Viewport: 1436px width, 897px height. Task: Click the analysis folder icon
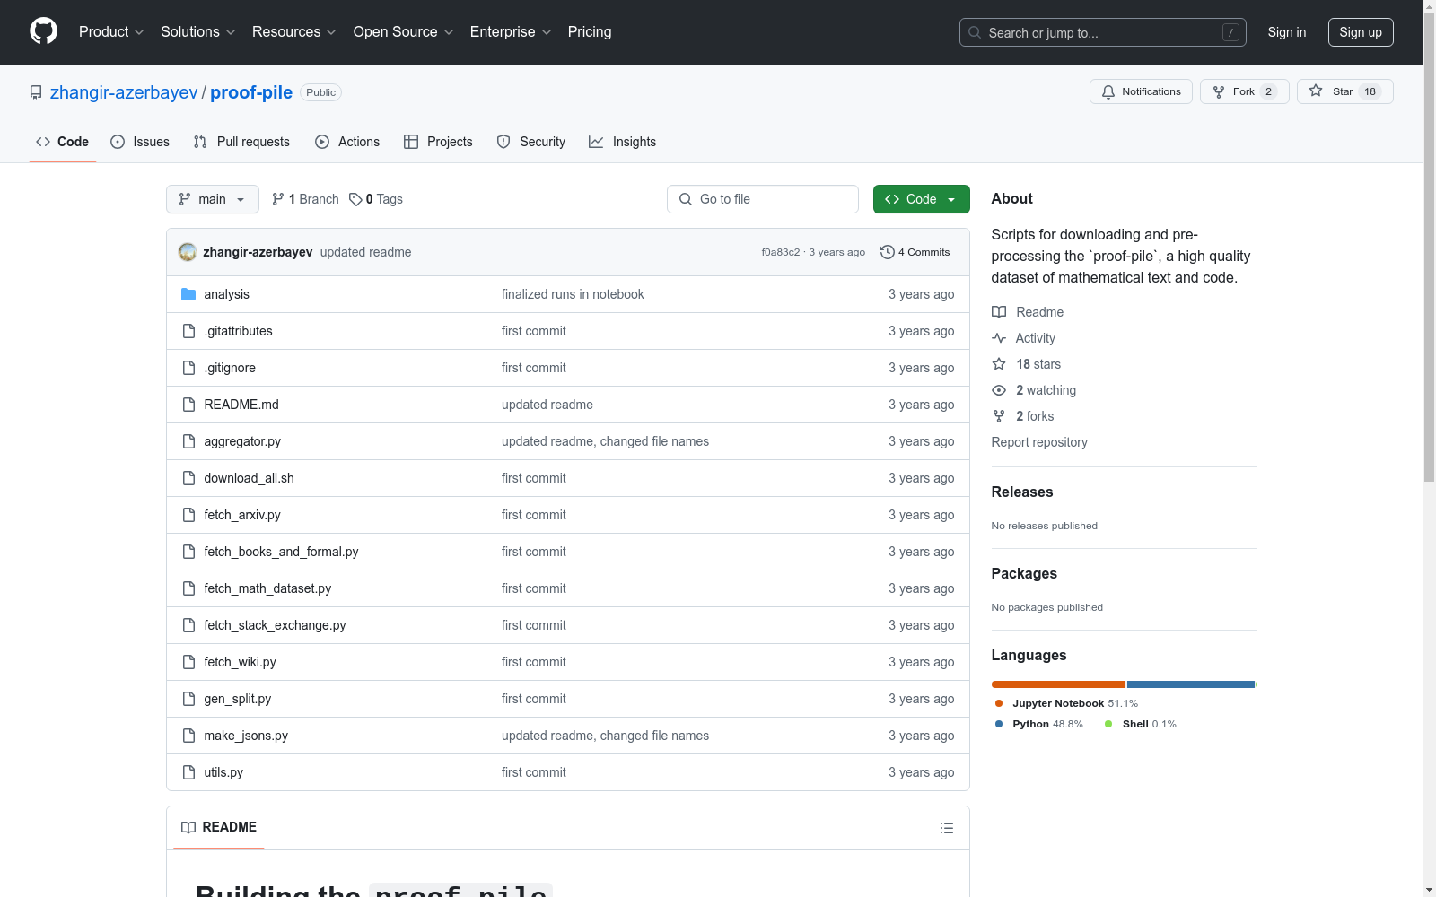click(x=188, y=294)
